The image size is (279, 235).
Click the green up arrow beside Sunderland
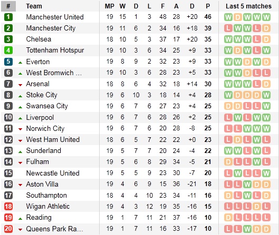pos(20,152)
